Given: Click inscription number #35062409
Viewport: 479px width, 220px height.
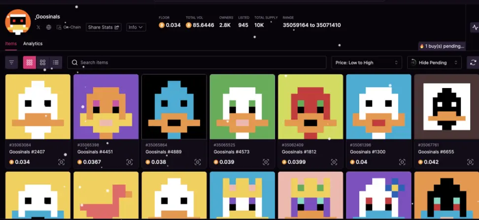Looking at the screenshot, I should 292,145.
